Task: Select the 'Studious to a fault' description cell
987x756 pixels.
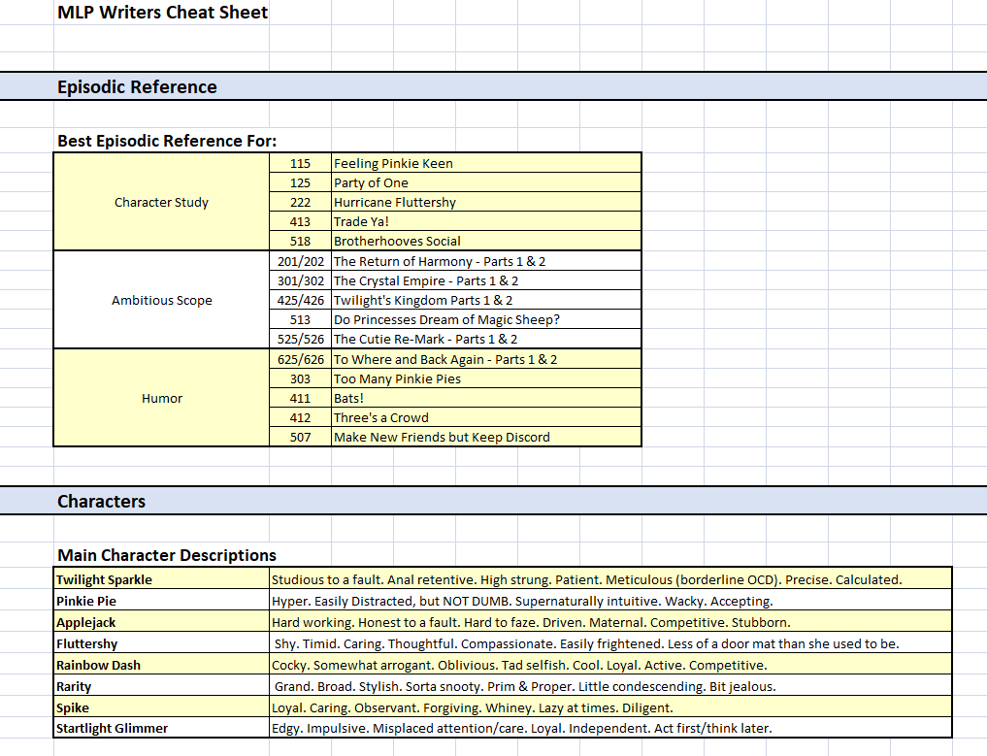Action: 610,579
